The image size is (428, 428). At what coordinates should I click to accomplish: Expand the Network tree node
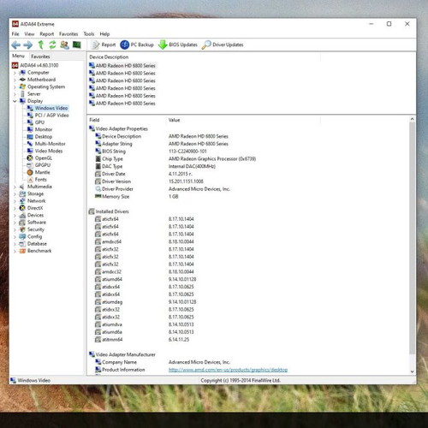(x=15, y=201)
